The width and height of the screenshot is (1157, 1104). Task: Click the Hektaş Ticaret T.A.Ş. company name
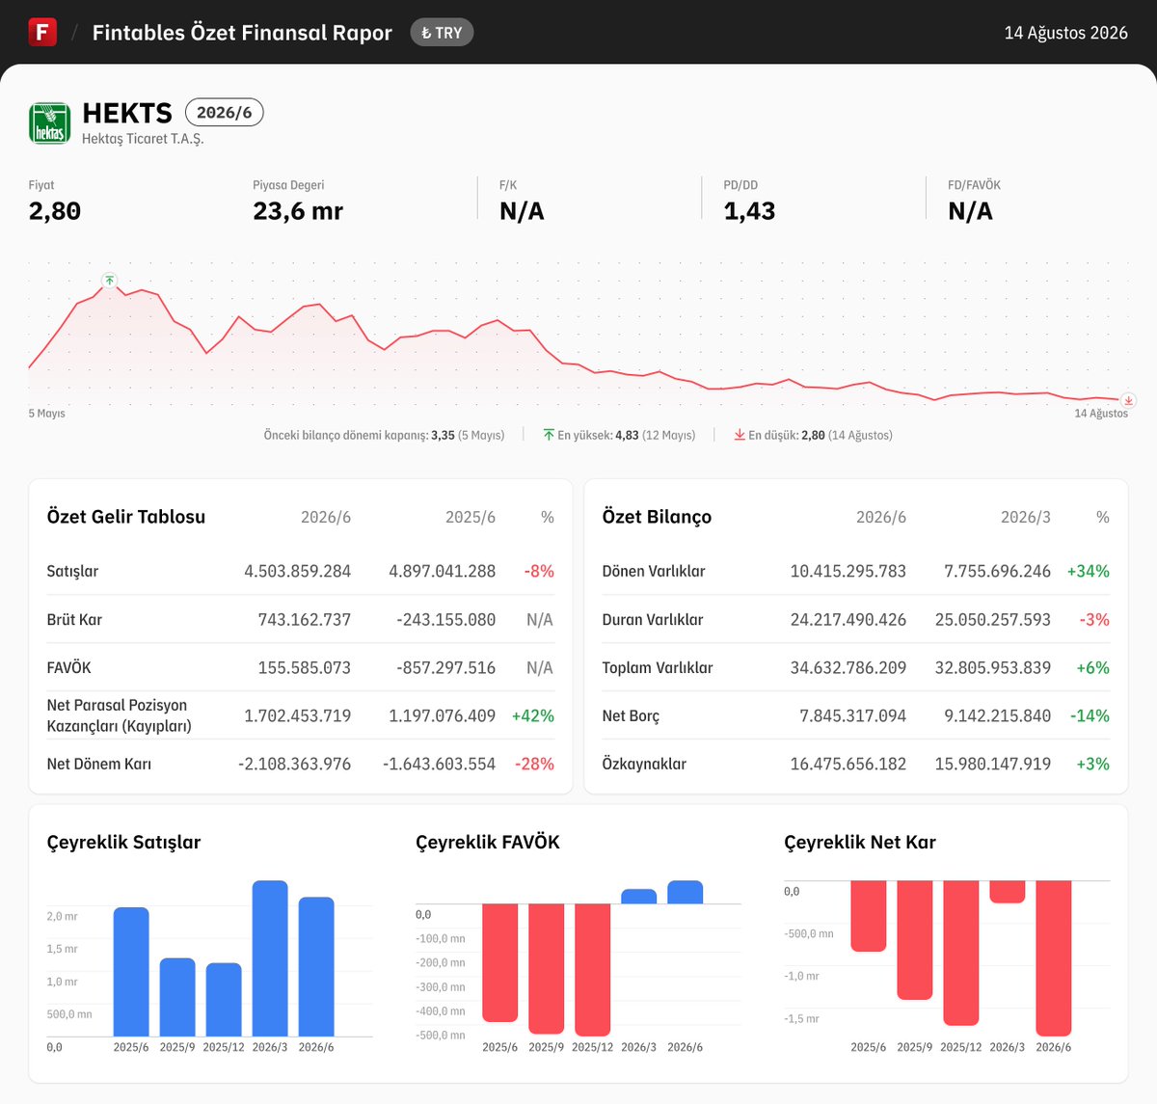pos(143,139)
